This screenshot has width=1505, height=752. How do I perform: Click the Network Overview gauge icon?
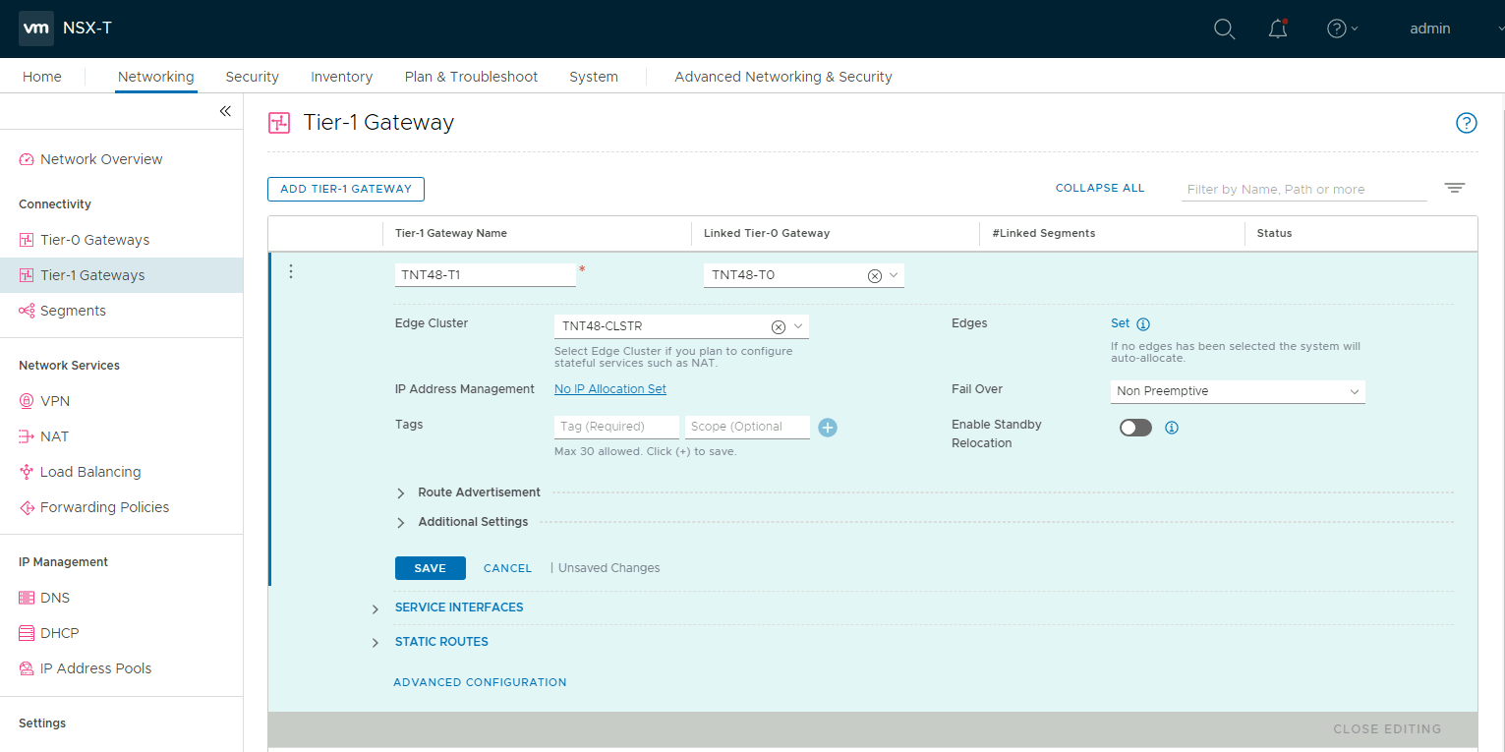point(27,159)
